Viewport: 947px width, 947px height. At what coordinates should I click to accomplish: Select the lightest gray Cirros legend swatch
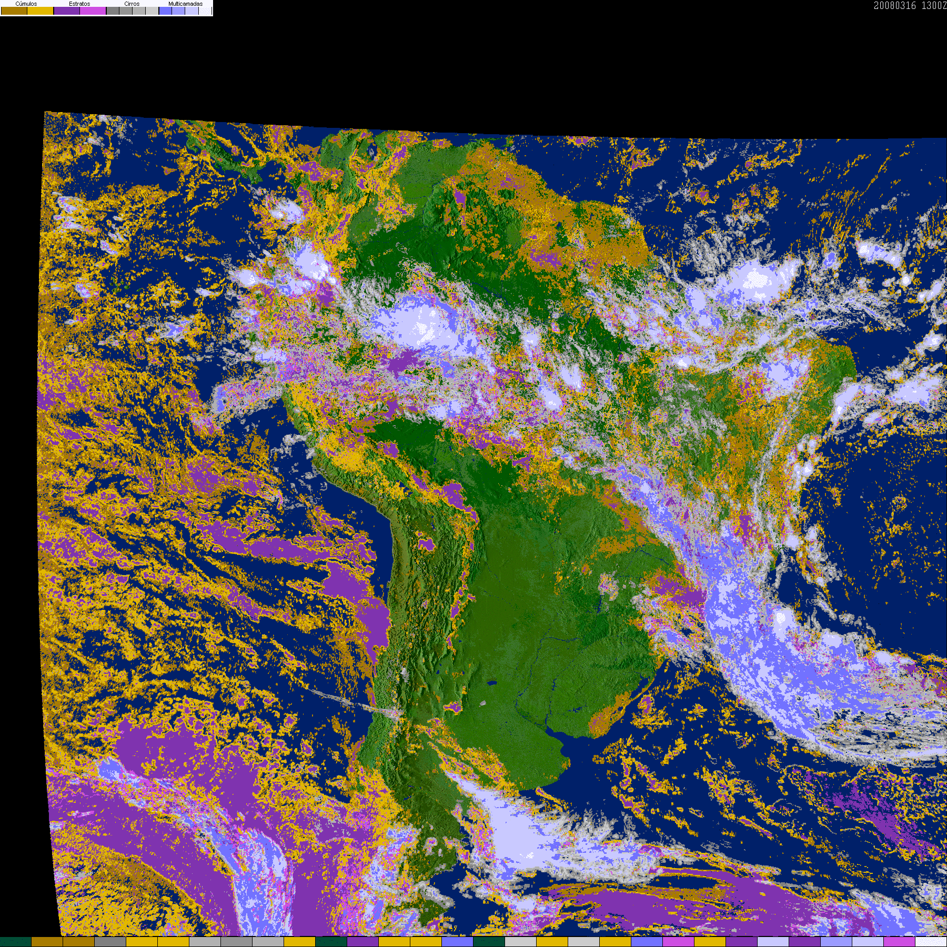coord(152,11)
